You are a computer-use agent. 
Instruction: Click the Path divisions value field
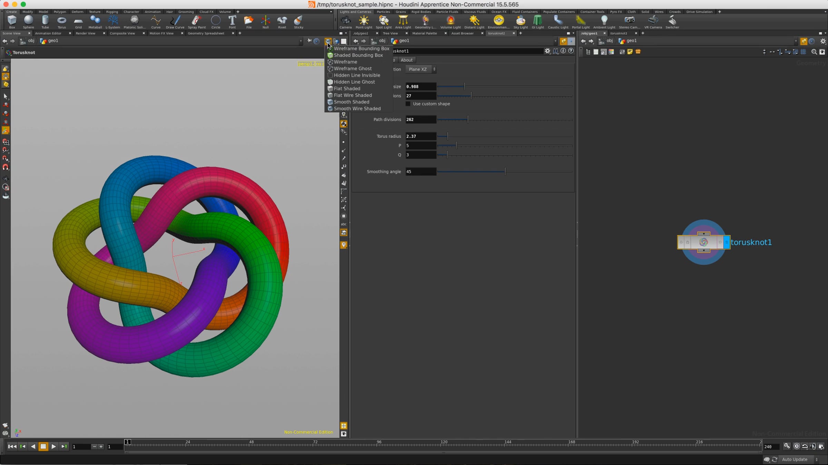tap(421, 120)
